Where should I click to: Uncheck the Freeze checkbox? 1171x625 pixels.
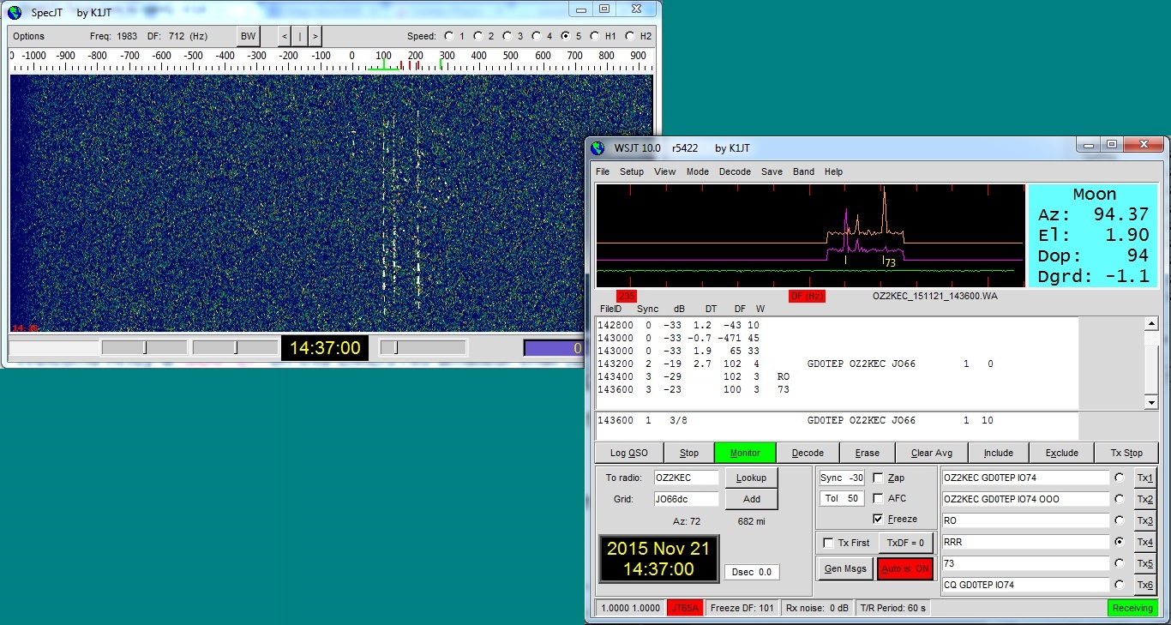(878, 519)
